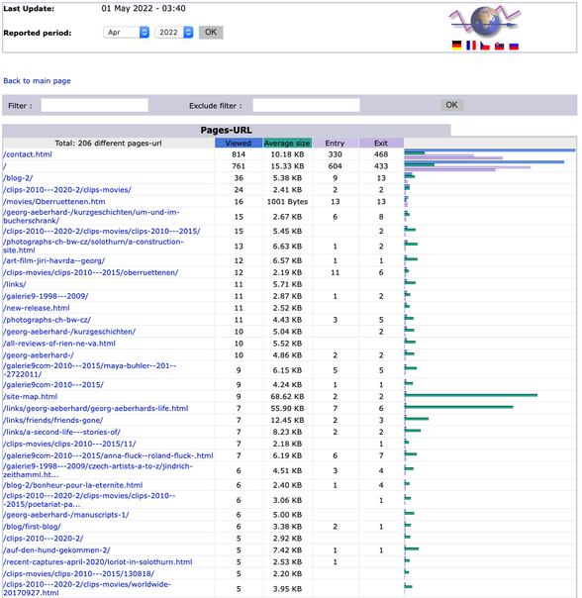The height and width of the screenshot is (598, 582).
Task: Switch language with the Russian flag
Action: coord(514,46)
